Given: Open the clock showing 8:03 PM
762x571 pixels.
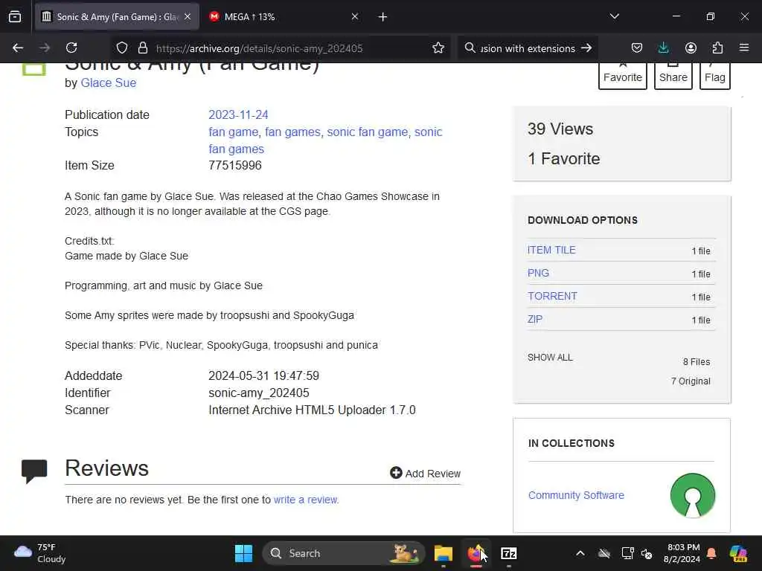Looking at the screenshot, I should point(682,553).
